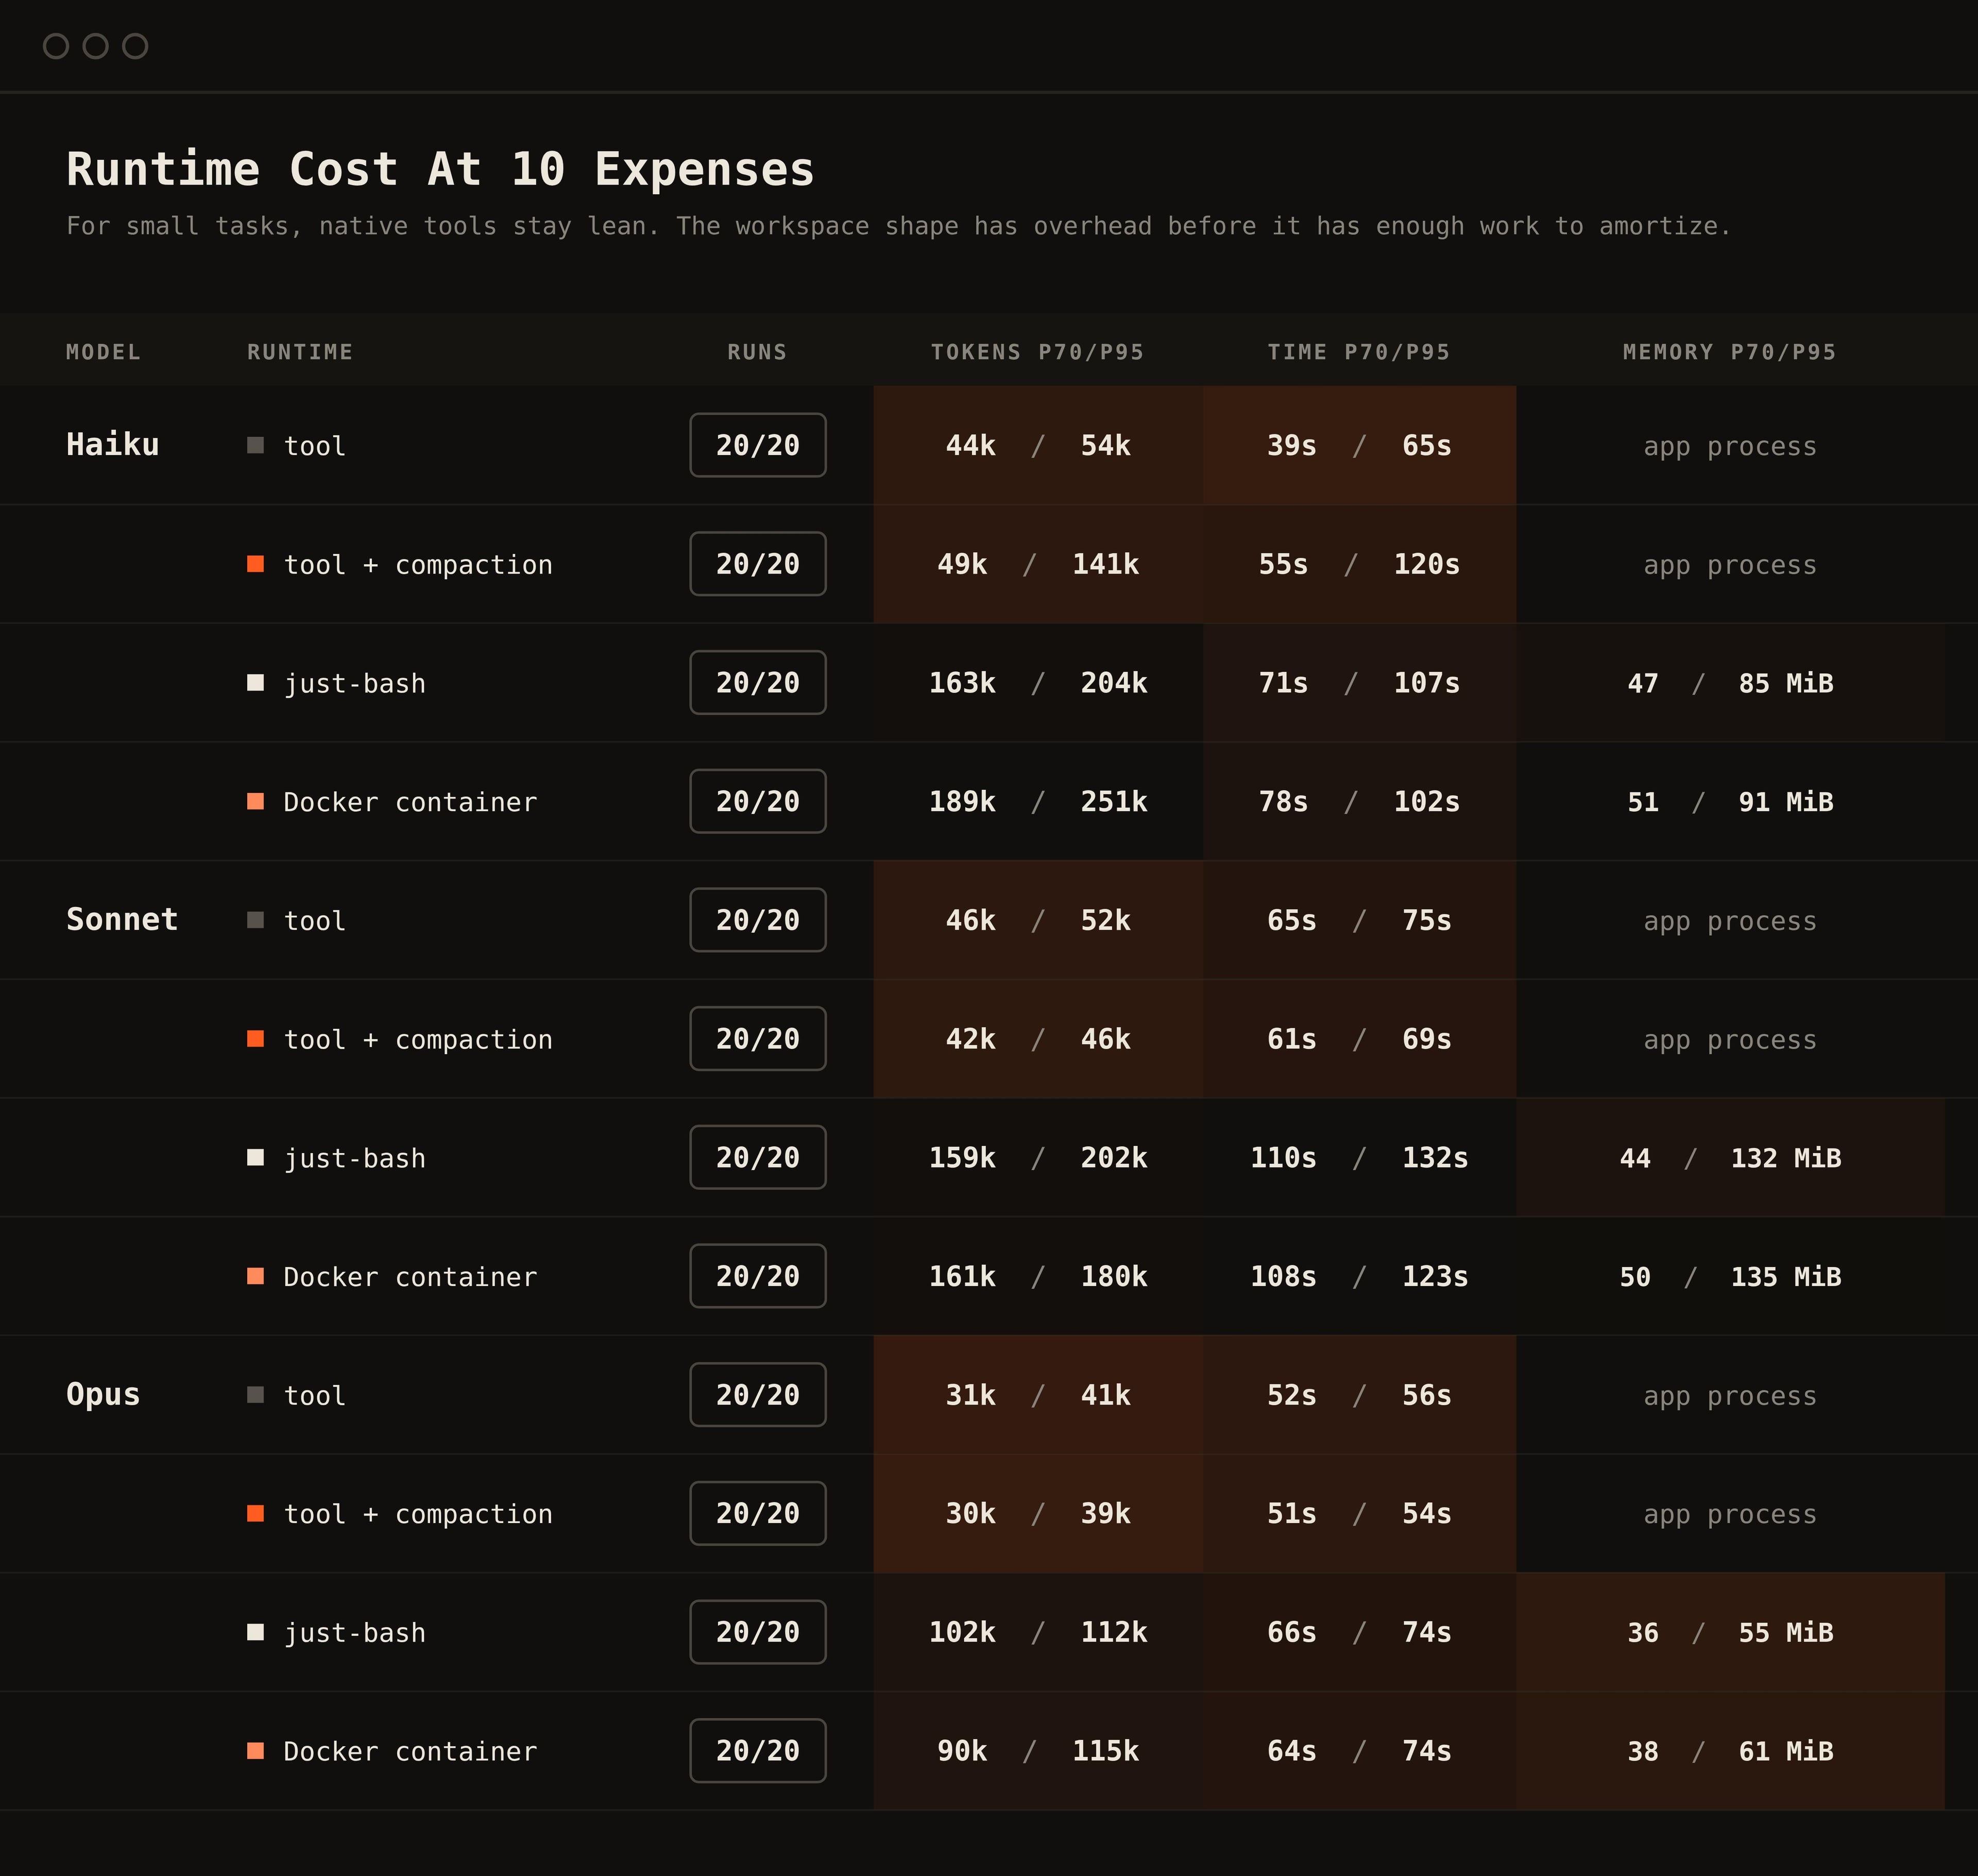Click orange square beside Opus tool + compaction
This screenshot has height=1876, width=1978.
point(256,1513)
